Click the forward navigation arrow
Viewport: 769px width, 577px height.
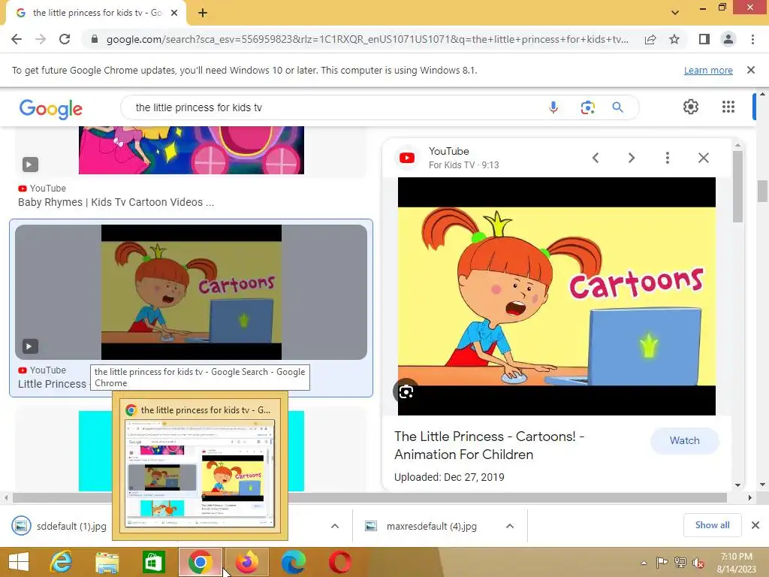[41, 39]
